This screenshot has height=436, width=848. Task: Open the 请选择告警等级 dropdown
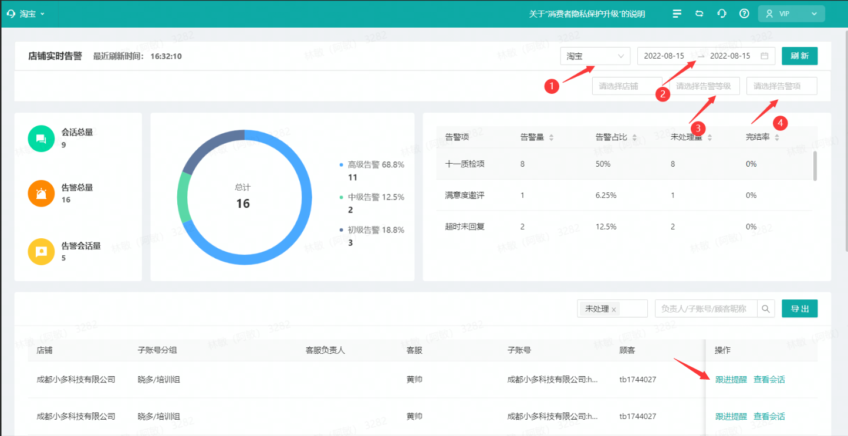(x=704, y=86)
